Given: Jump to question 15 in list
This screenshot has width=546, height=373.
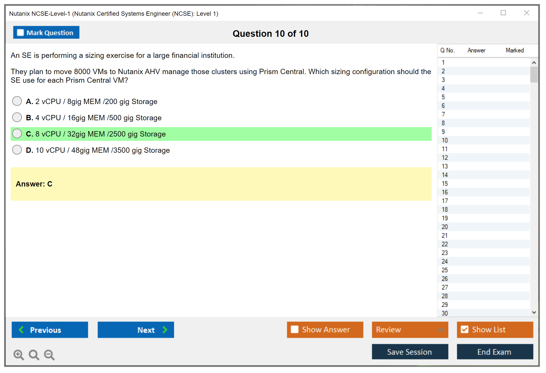Looking at the screenshot, I should point(445,183).
